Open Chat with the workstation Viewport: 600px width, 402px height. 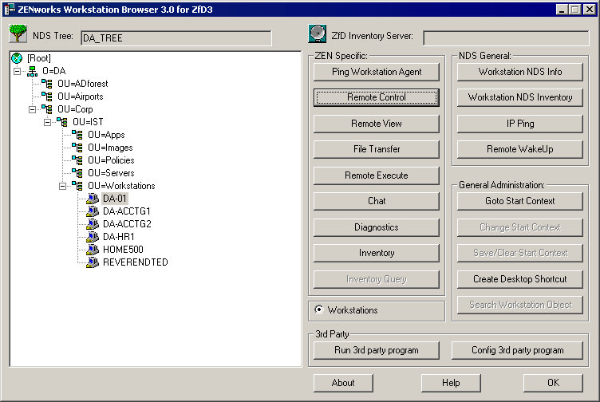pos(377,201)
